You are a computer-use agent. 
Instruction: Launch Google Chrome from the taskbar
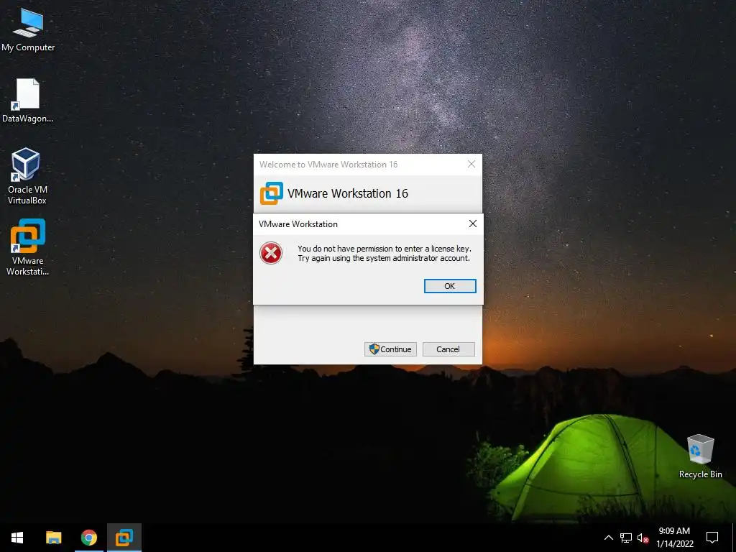[88, 538]
